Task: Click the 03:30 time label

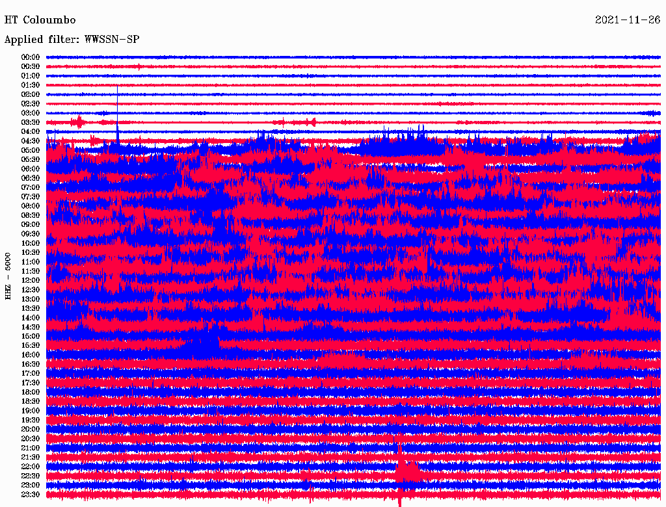Action: pyautogui.click(x=31, y=122)
